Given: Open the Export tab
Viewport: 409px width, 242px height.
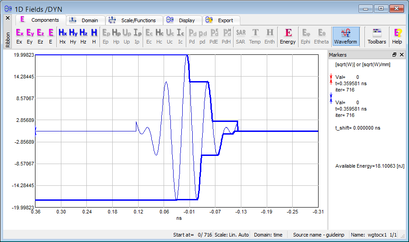Looking at the screenshot, I should coord(221,20).
